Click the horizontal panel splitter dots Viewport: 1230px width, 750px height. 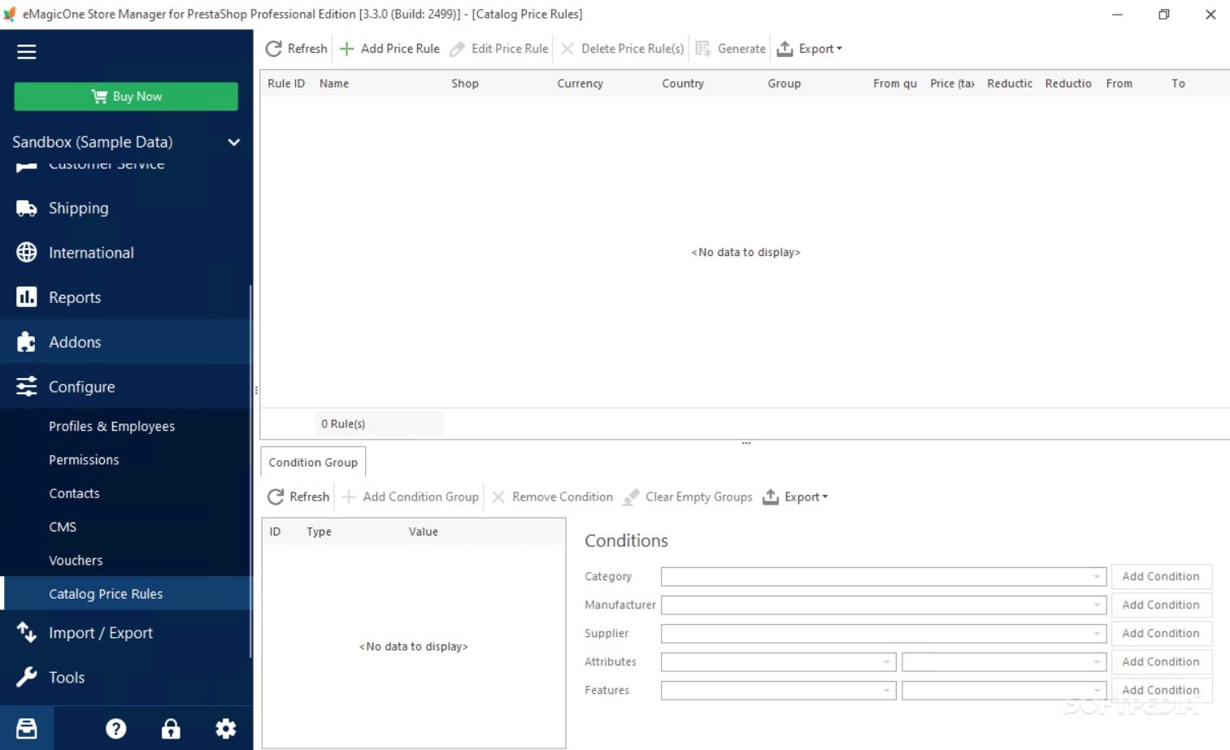tap(746, 443)
